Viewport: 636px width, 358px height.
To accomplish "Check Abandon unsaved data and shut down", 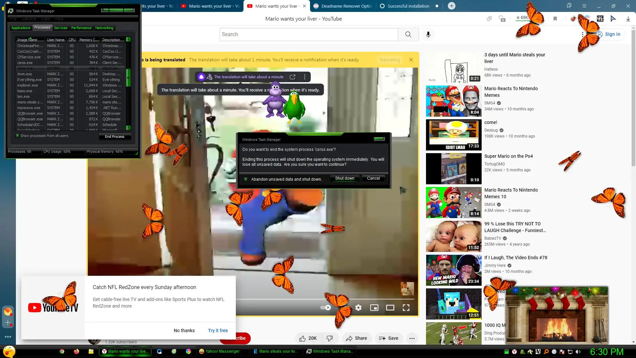I will (x=245, y=179).
